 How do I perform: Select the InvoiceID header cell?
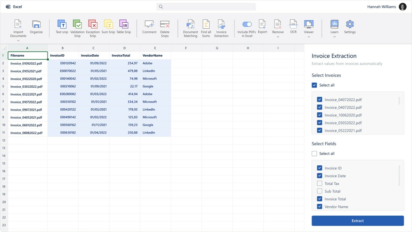pos(63,56)
